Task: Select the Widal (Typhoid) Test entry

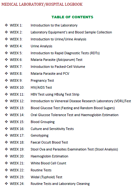Action: coord(46,177)
